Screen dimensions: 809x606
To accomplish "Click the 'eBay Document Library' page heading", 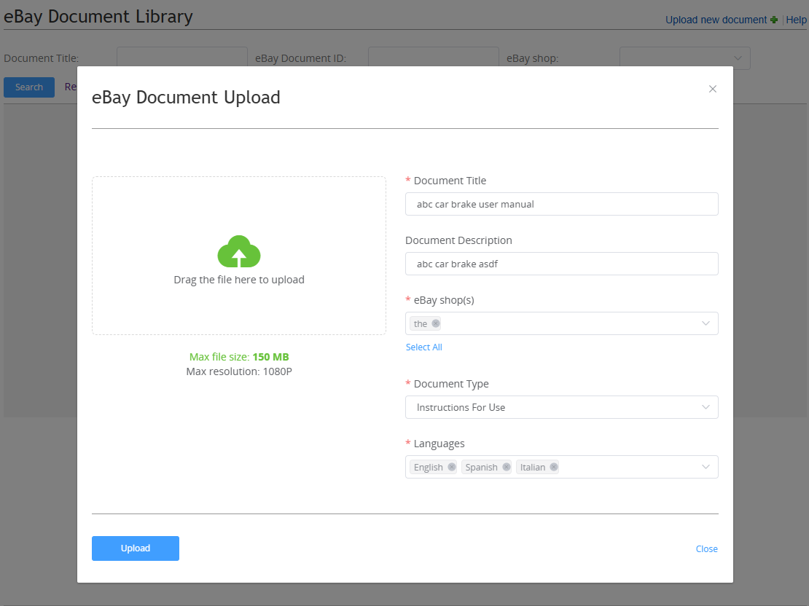I will pyautogui.click(x=98, y=16).
